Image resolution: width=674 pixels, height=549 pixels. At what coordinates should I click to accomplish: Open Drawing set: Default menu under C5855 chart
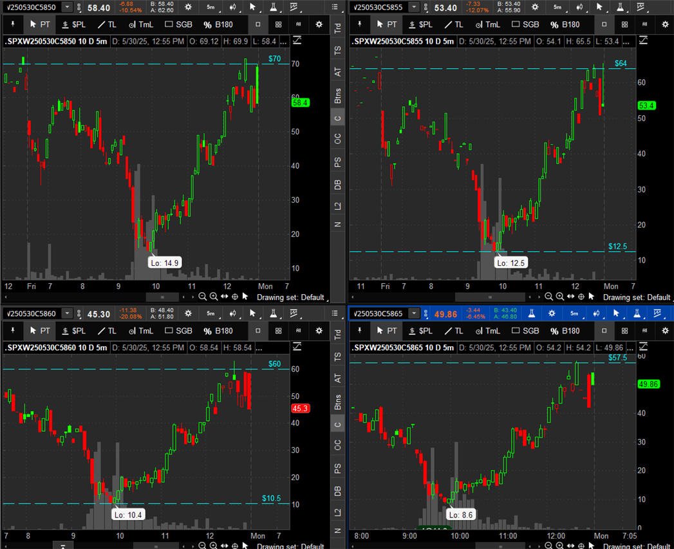[x=638, y=297]
